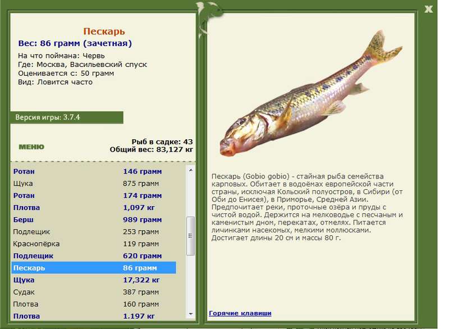Click the scroll down arrow in fish list

tap(191, 314)
